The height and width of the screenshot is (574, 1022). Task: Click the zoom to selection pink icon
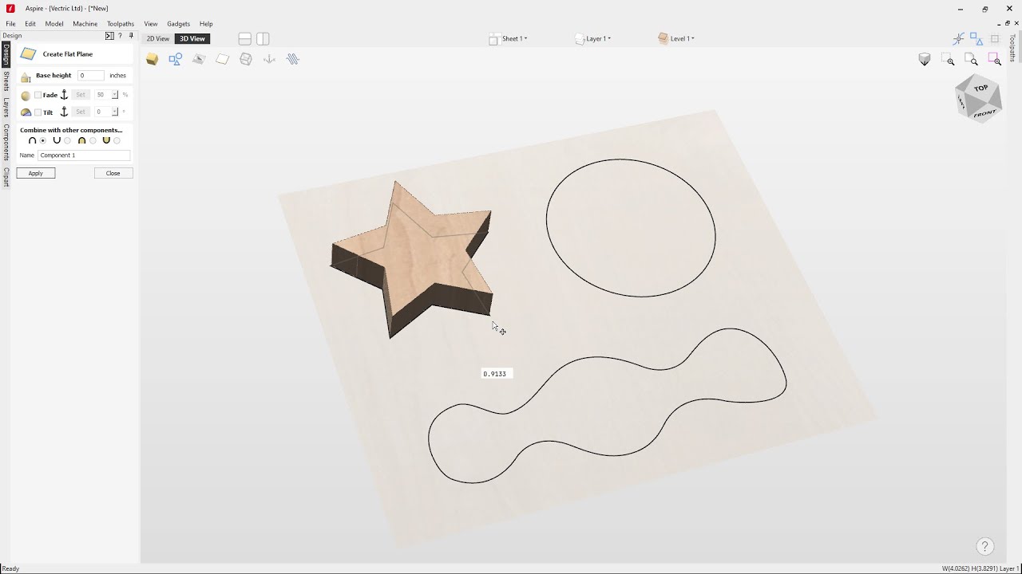tap(995, 59)
